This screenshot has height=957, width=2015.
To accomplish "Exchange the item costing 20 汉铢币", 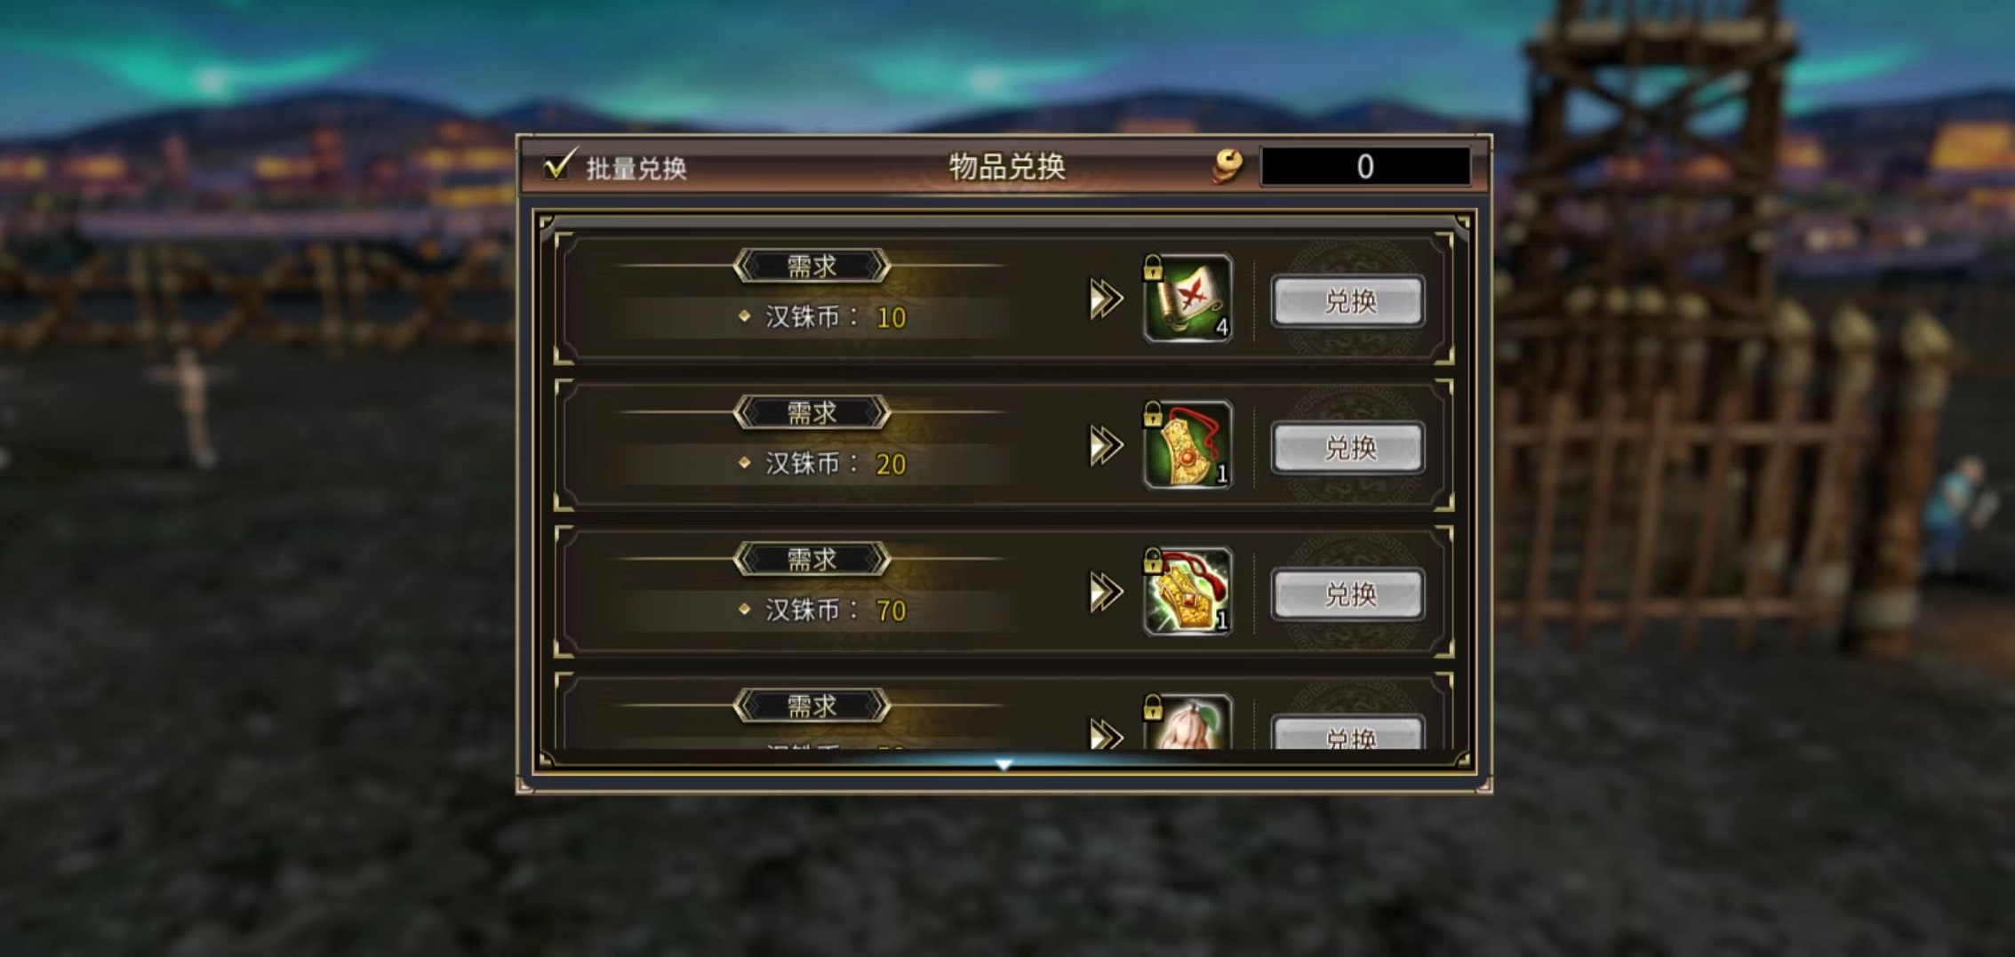I will pos(1348,447).
